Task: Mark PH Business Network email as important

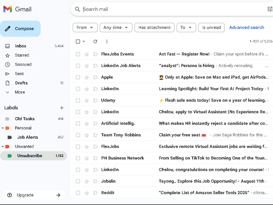Action: point(95,158)
